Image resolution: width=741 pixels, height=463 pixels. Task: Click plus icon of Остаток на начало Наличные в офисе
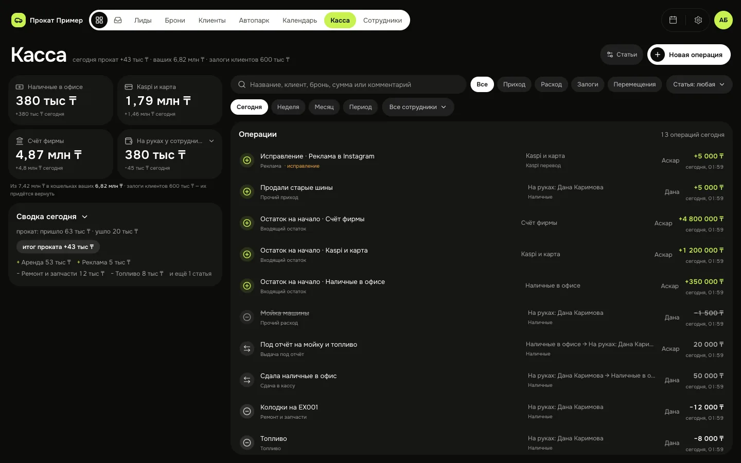[x=247, y=286]
